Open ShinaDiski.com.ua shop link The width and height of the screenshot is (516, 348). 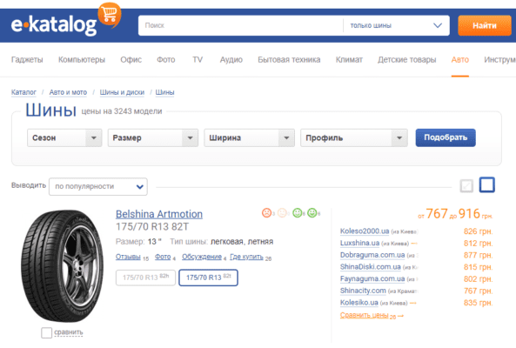coord(371,267)
